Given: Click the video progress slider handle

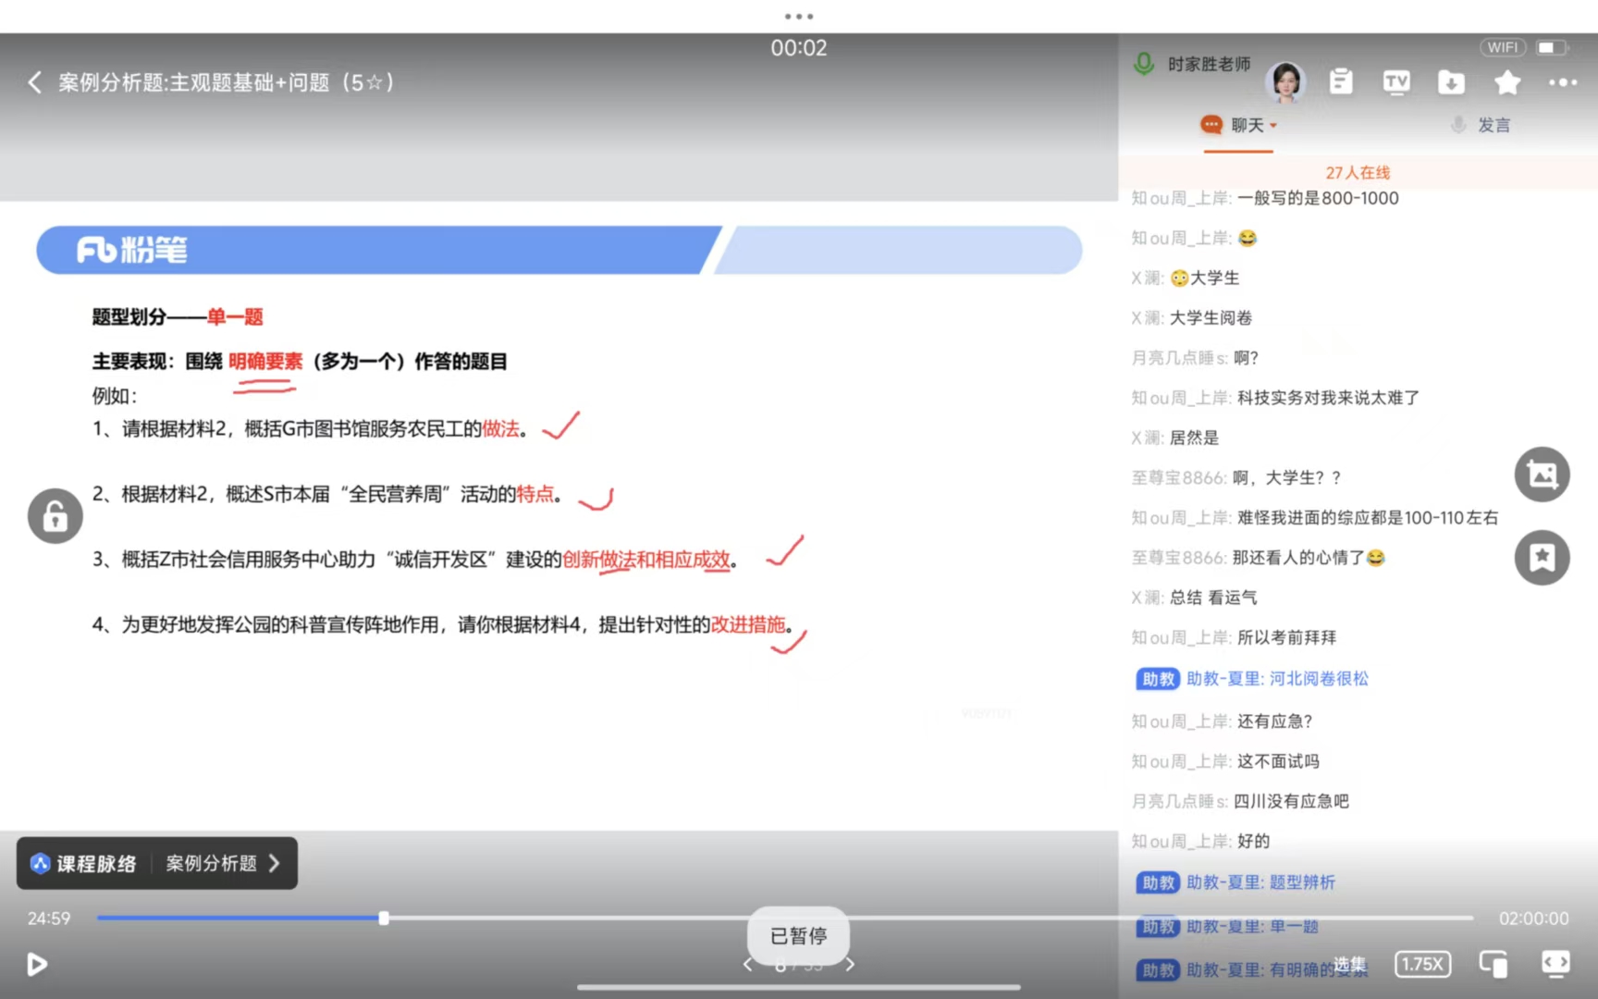Looking at the screenshot, I should click(384, 919).
